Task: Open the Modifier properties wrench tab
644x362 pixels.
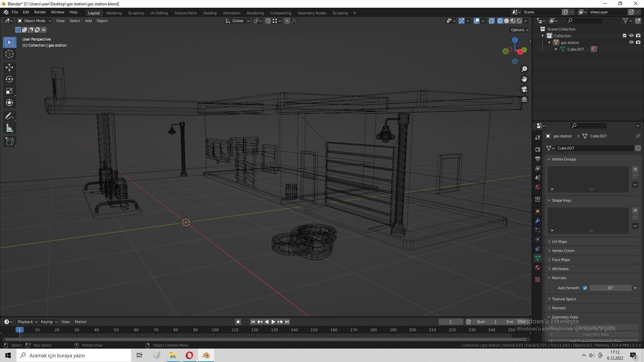Action: click(x=538, y=221)
